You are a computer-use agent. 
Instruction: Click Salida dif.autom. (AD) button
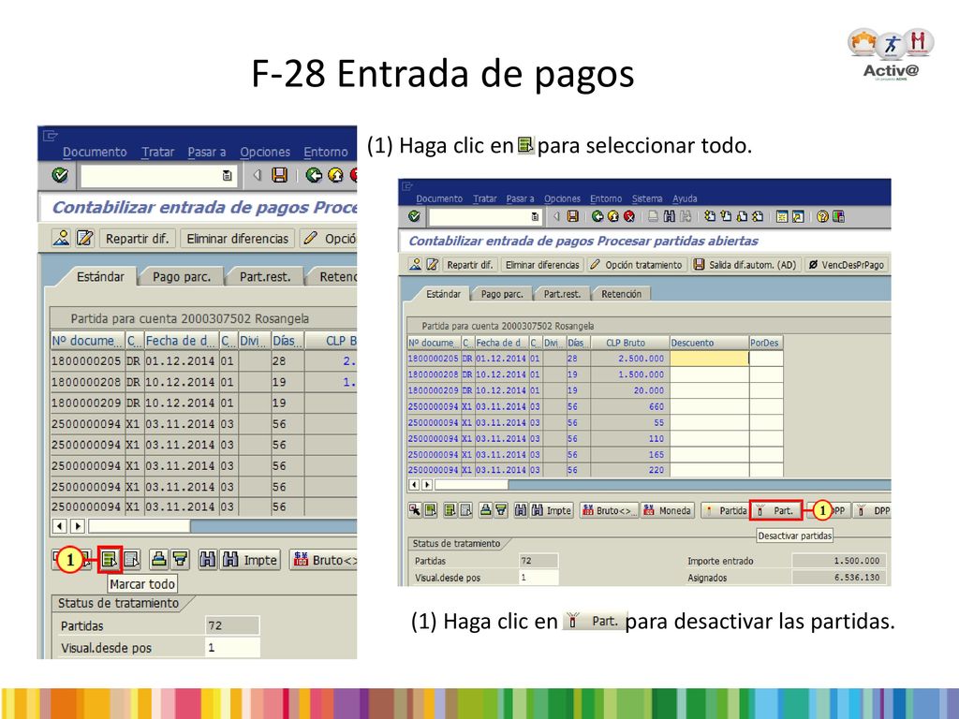point(745,265)
